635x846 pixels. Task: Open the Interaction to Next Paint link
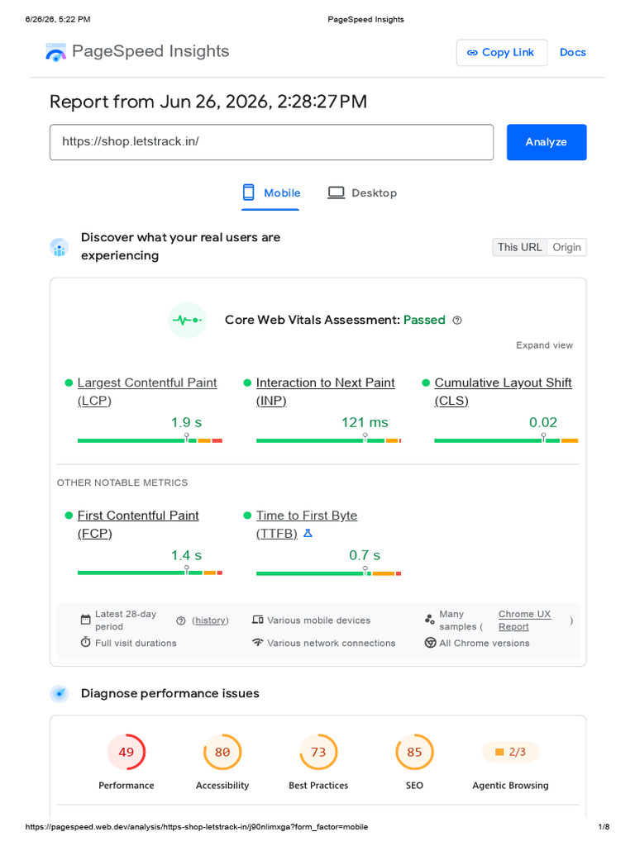coord(325,392)
